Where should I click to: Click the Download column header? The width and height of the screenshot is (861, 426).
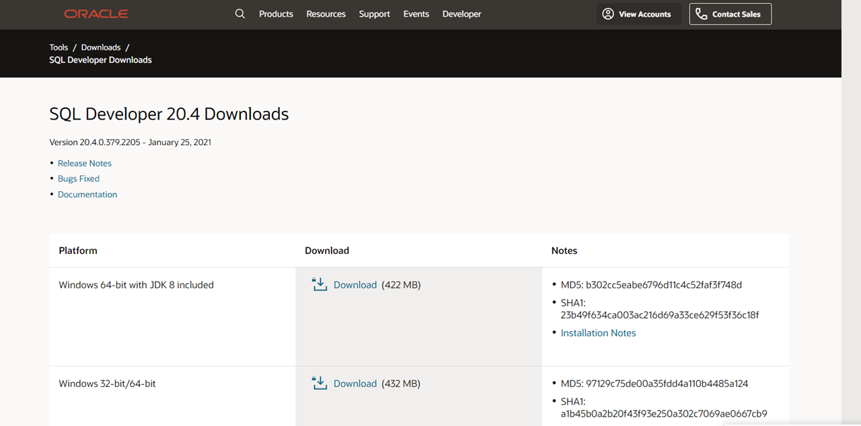[x=327, y=251]
